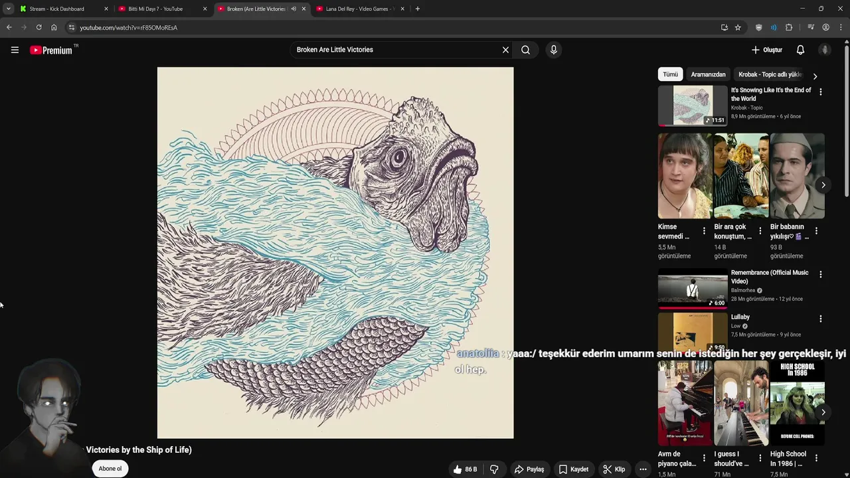Save the video with Kaydet
The height and width of the screenshot is (478, 850).
click(574, 469)
